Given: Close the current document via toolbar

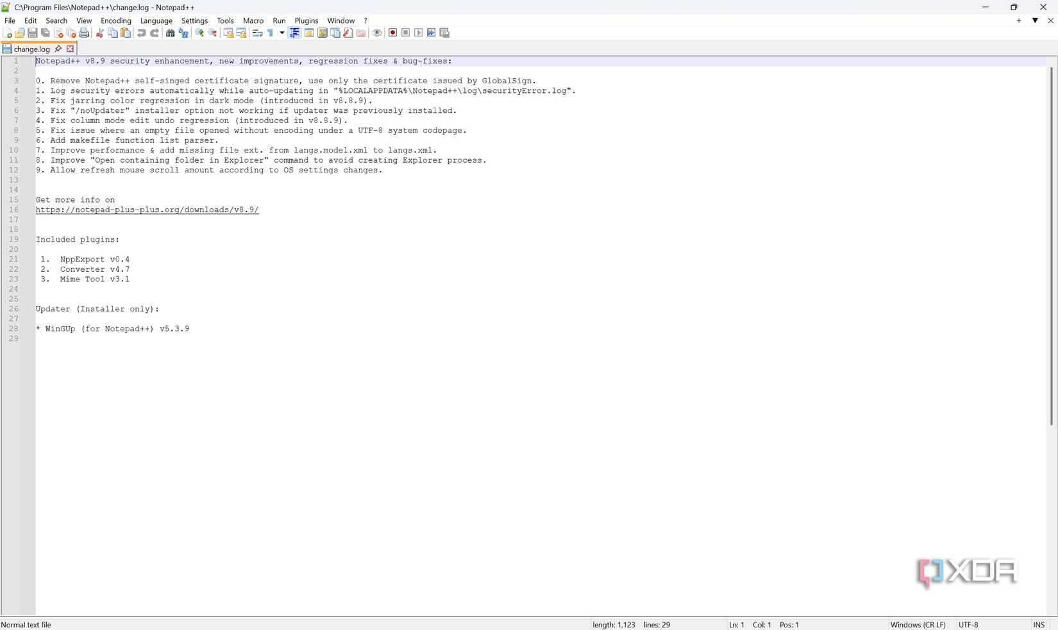Looking at the screenshot, I should tap(58, 33).
